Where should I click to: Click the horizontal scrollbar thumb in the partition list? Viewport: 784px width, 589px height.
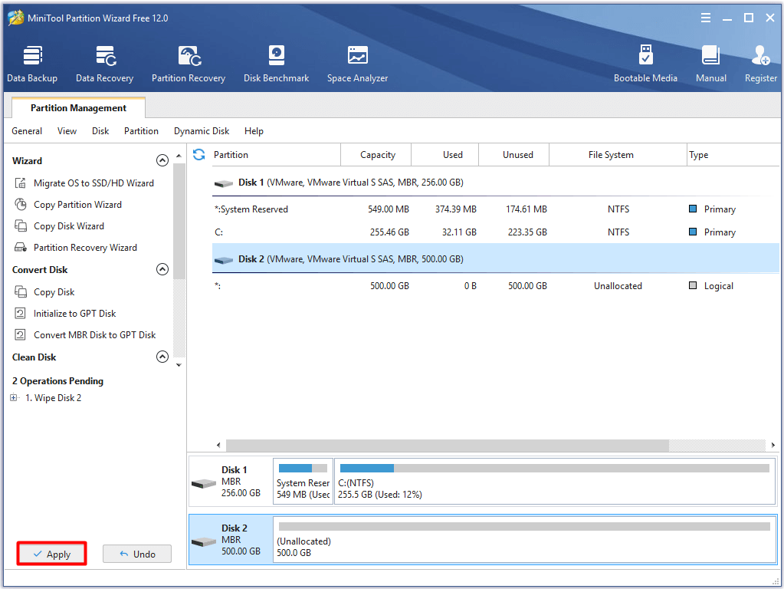click(448, 445)
